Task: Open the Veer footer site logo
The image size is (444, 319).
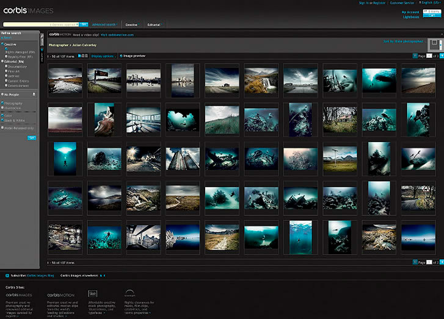Action: [x=93, y=293]
